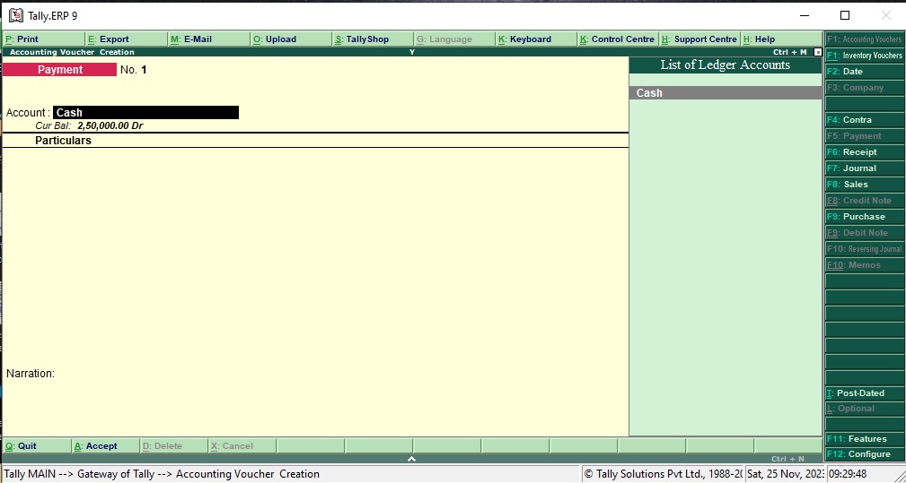Click Accept in bottom bar
Viewport: 906px width, 483px height.
point(106,446)
